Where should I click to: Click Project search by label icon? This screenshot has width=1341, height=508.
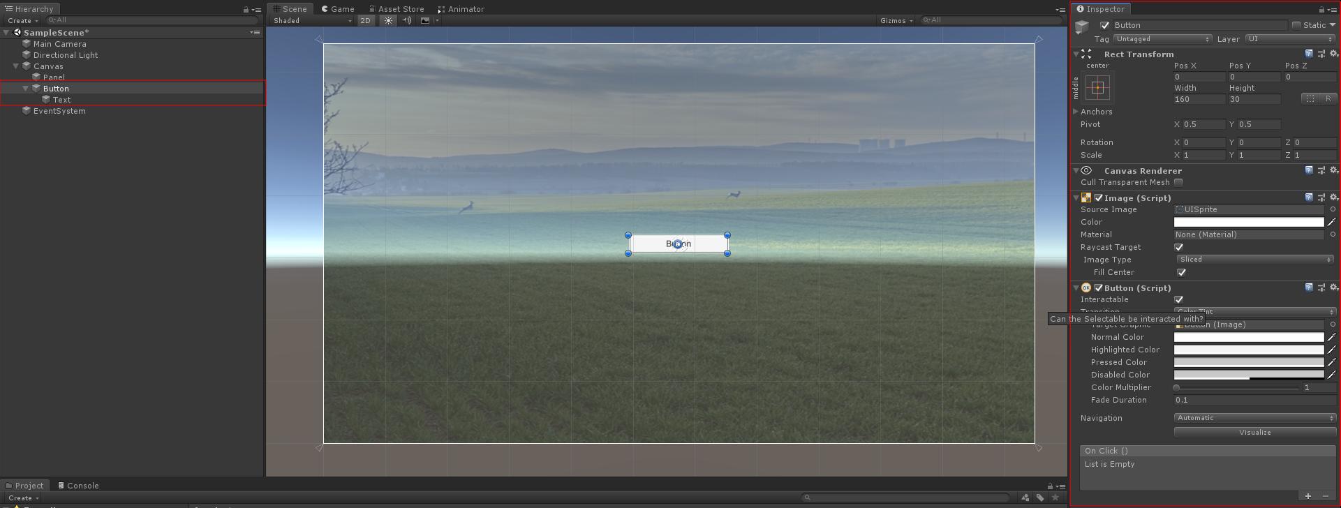1040,498
